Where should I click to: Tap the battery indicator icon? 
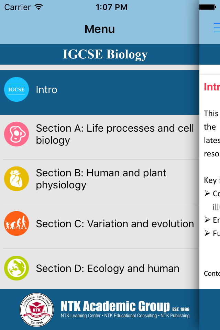(208, 7)
